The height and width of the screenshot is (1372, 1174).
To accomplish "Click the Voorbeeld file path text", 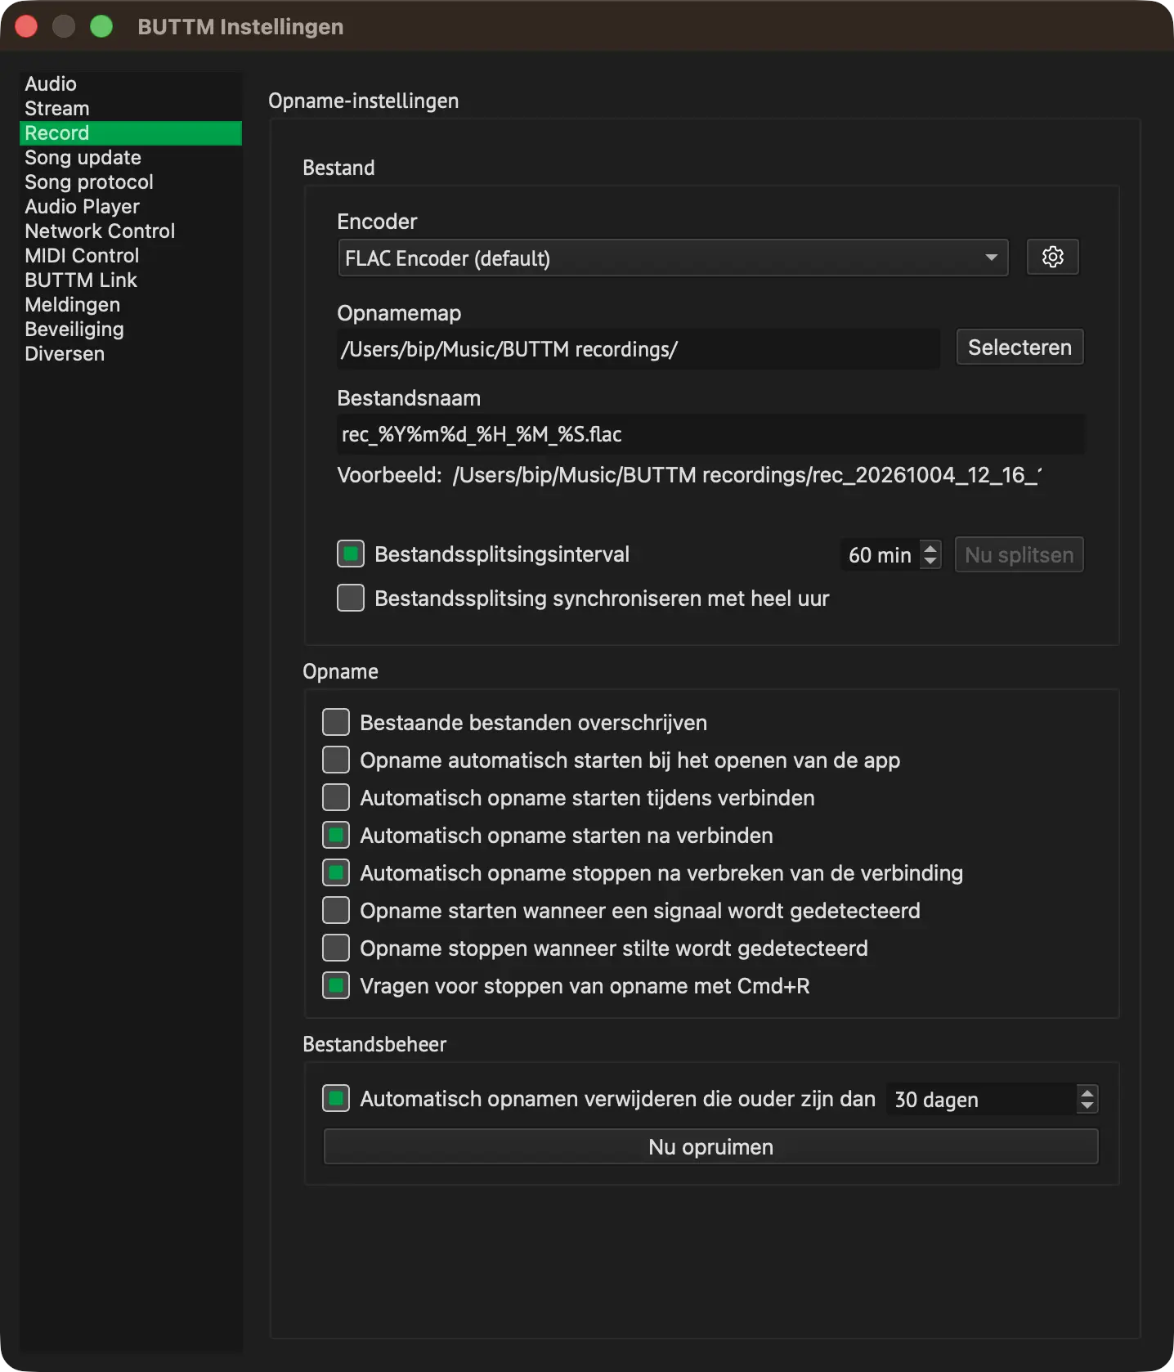I will 746,475.
